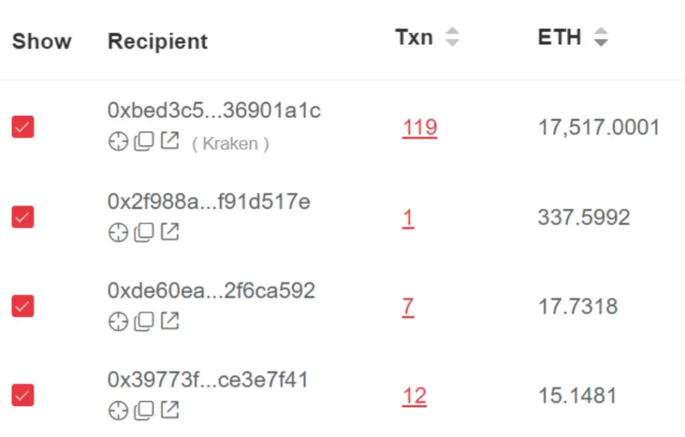Click the Recipient column header
This screenshot has height=437, width=685.
coord(157,41)
